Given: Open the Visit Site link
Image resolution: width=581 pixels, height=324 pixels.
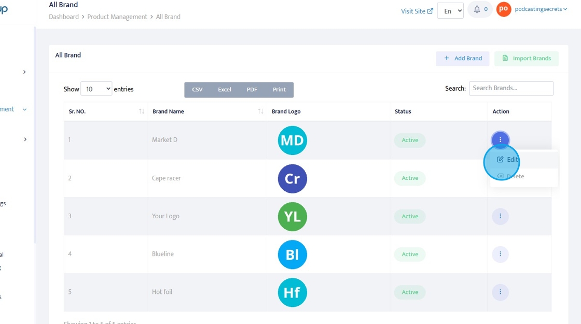Looking at the screenshot, I should (417, 11).
